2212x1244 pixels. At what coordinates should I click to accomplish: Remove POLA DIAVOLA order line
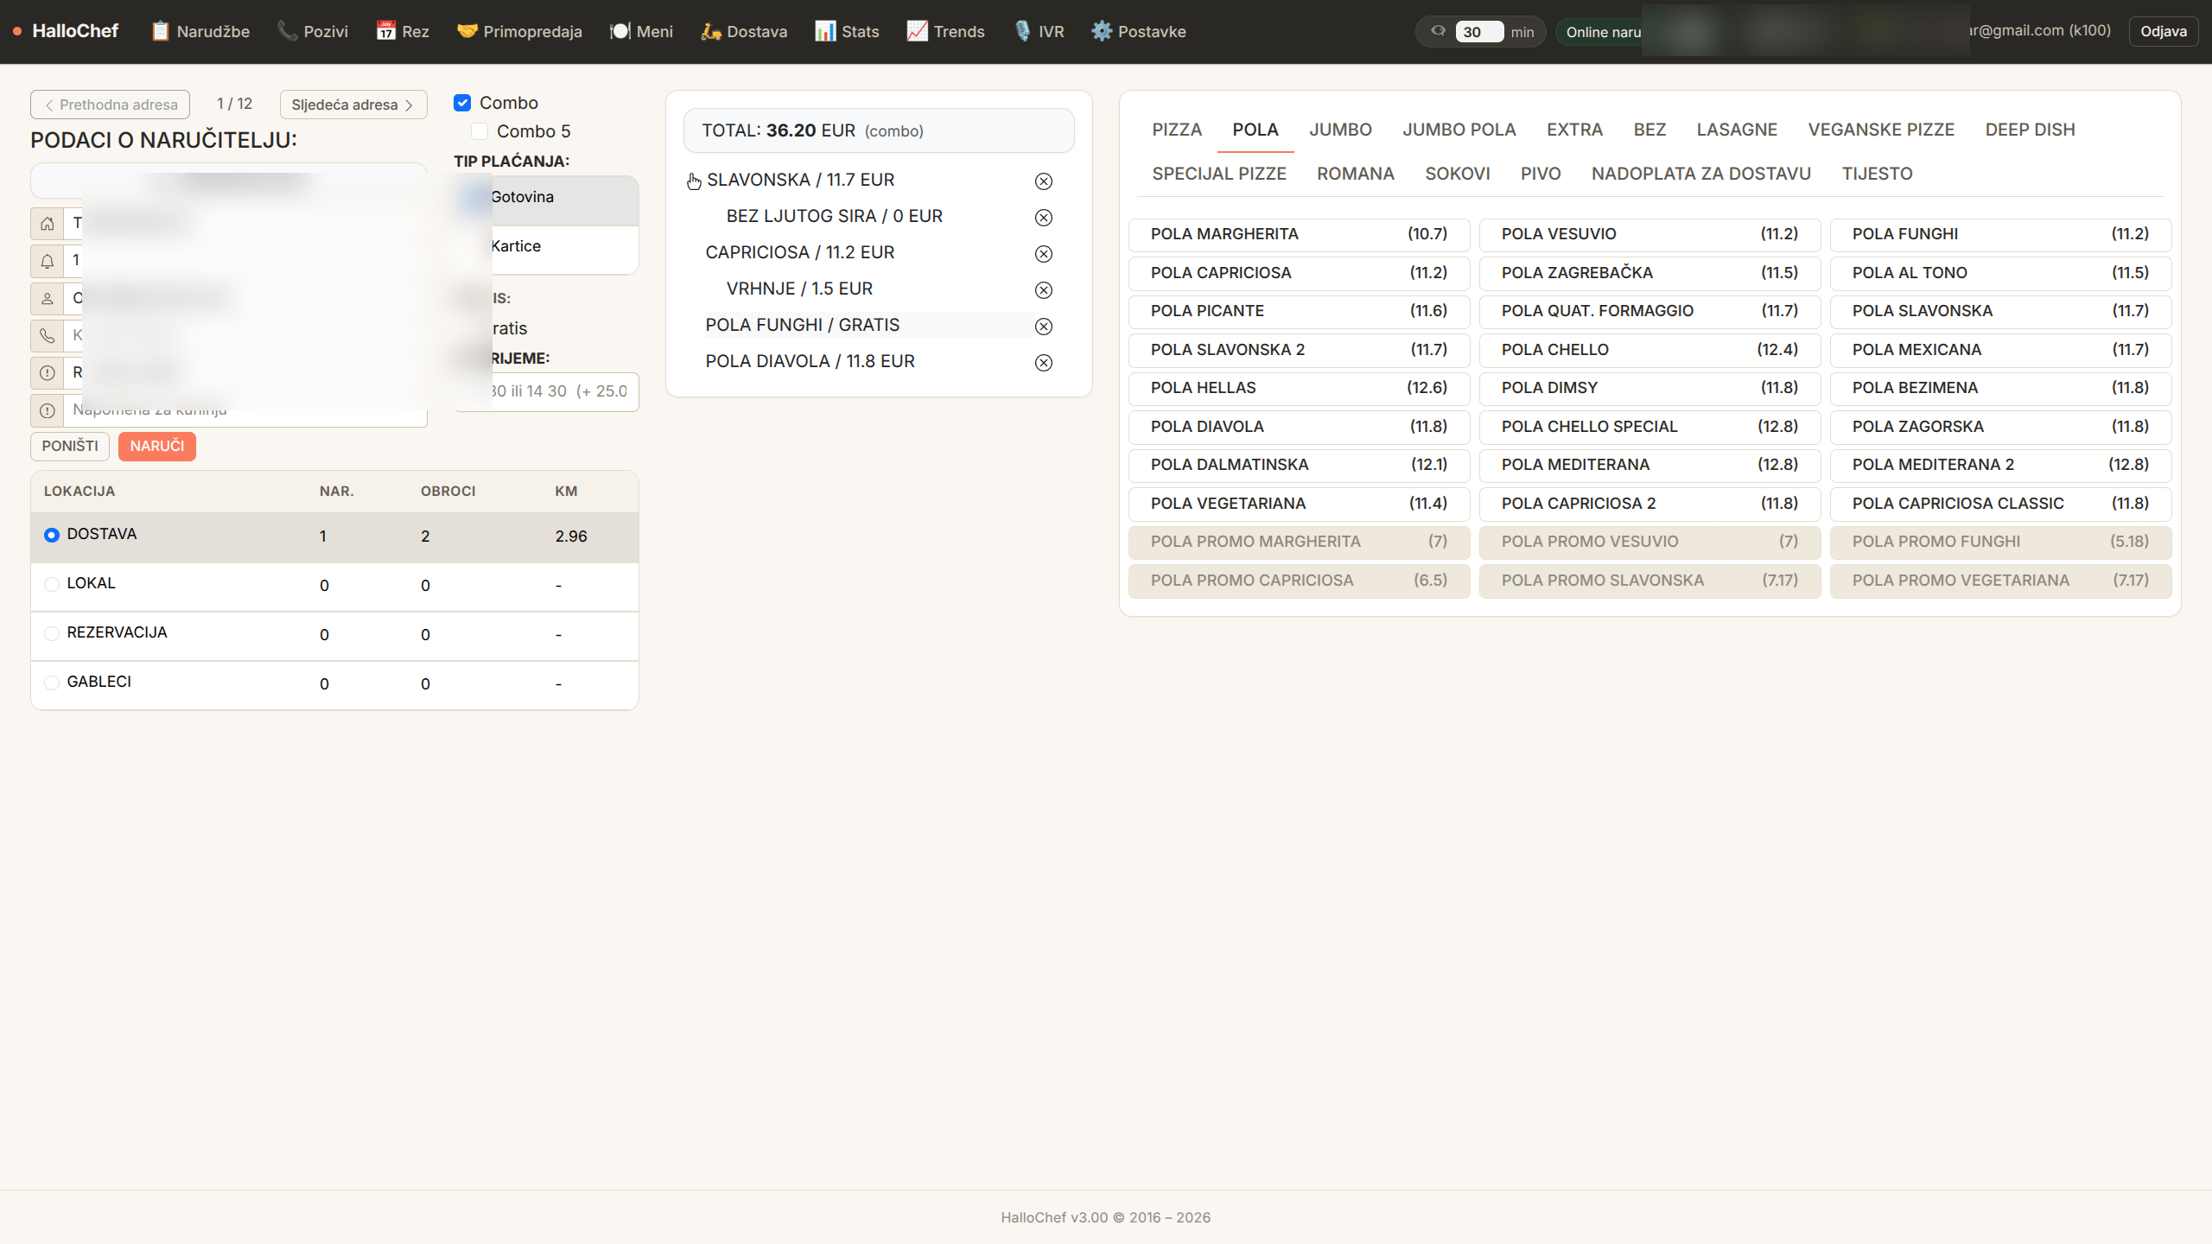point(1044,363)
